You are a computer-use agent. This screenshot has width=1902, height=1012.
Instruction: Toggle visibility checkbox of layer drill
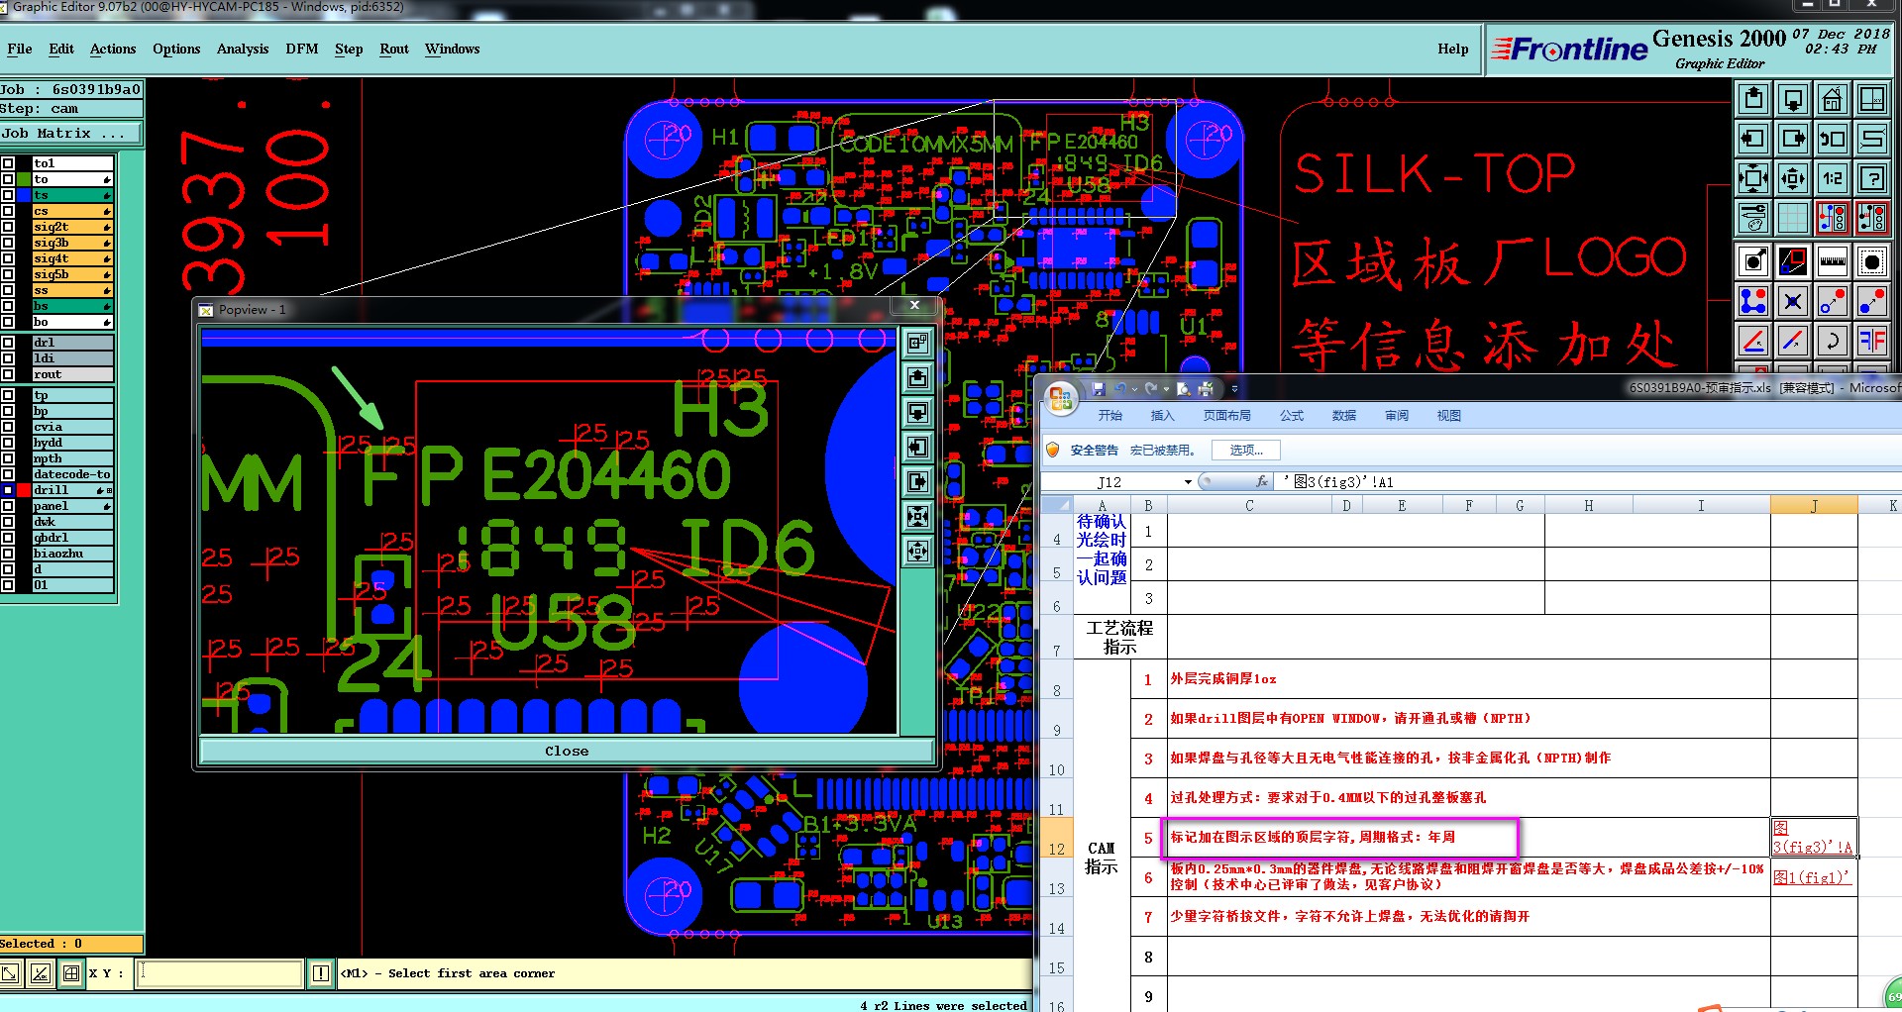click(x=7, y=490)
